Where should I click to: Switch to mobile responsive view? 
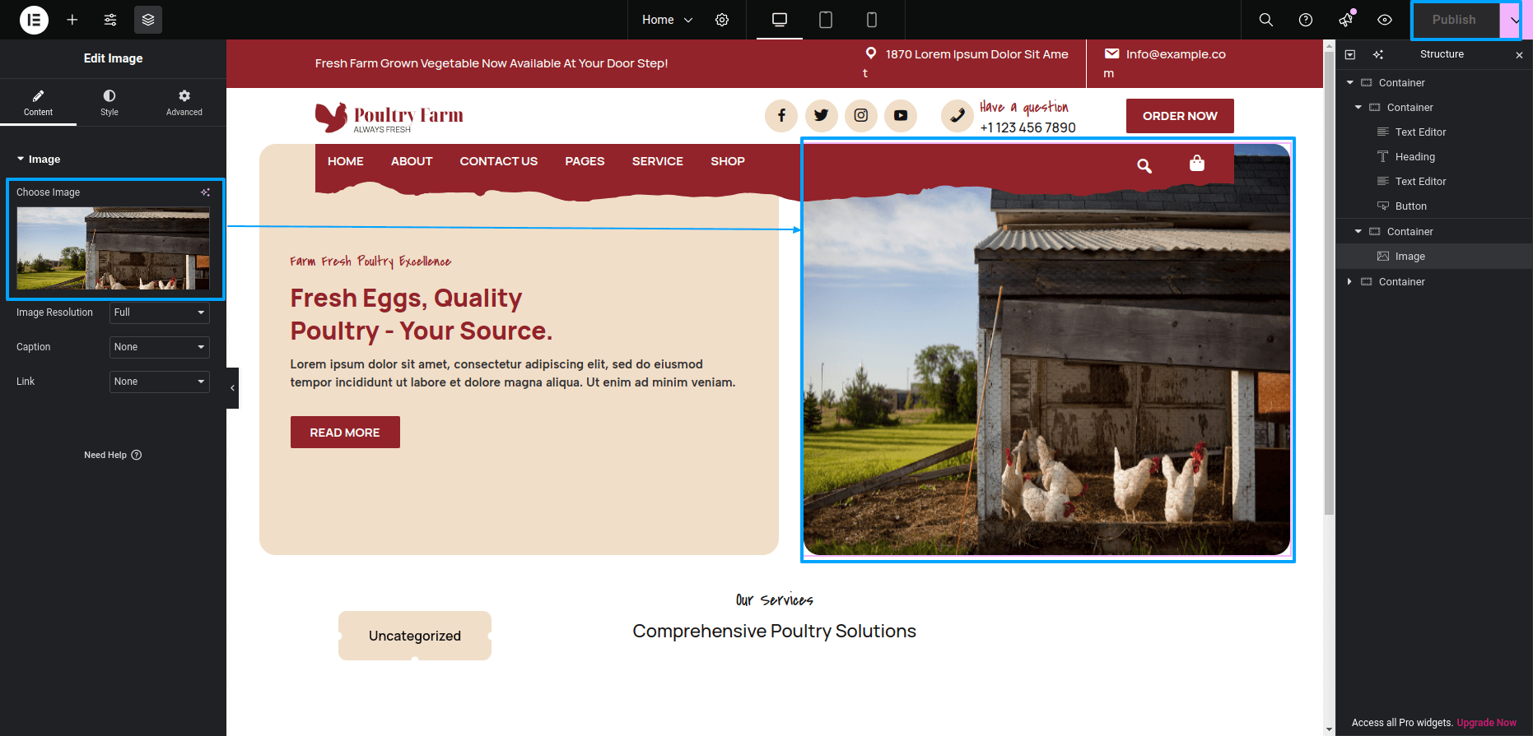872,20
